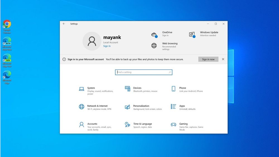Click Windows Update Attention needed text

point(208,35)
